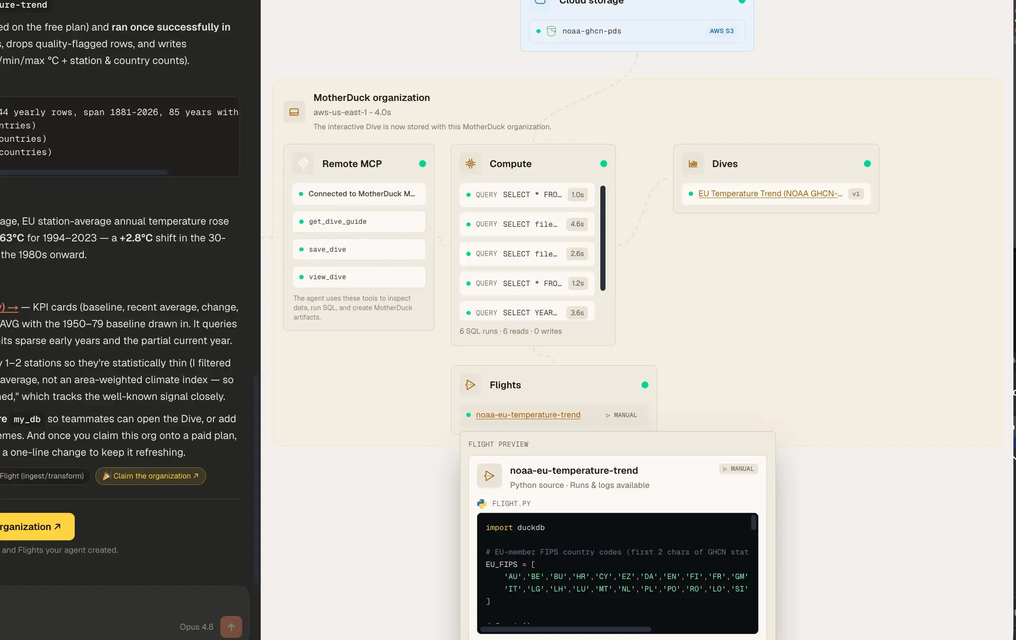Click the FLIGHT PREVIEW label

coord(498,444)
